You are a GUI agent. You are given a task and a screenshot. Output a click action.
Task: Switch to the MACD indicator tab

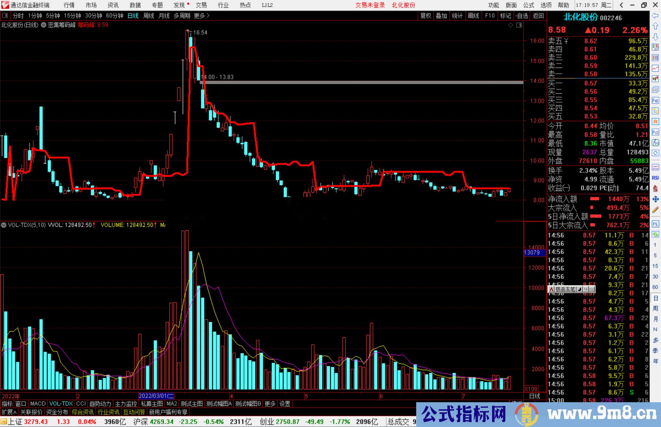pyautogui.click(x=38, y=404)
